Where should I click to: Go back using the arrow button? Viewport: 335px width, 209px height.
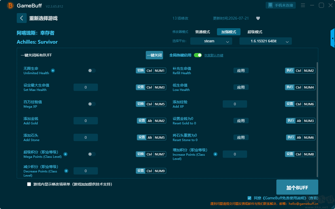pyautogui.click(x=22, y=18)
